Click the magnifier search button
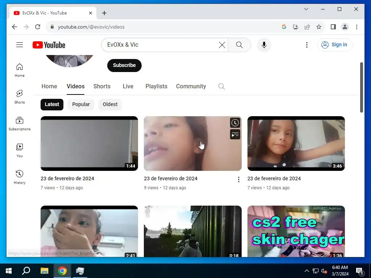Image resolution: width=371 pixels, height=278 pixels. 239,45
